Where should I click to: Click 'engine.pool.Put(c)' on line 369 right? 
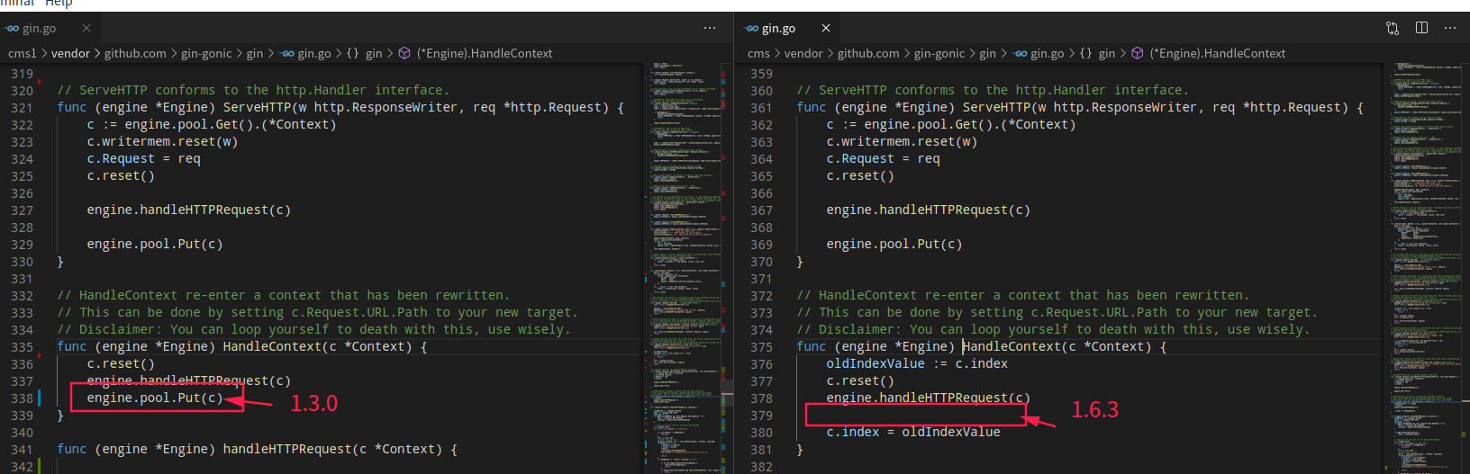894,244
